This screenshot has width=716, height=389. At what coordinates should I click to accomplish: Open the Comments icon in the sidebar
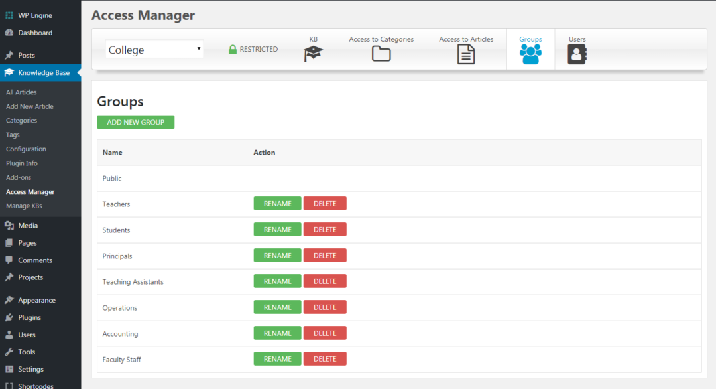tap(9, 260)
